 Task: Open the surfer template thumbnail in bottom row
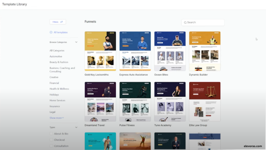(x=100, y=141)
